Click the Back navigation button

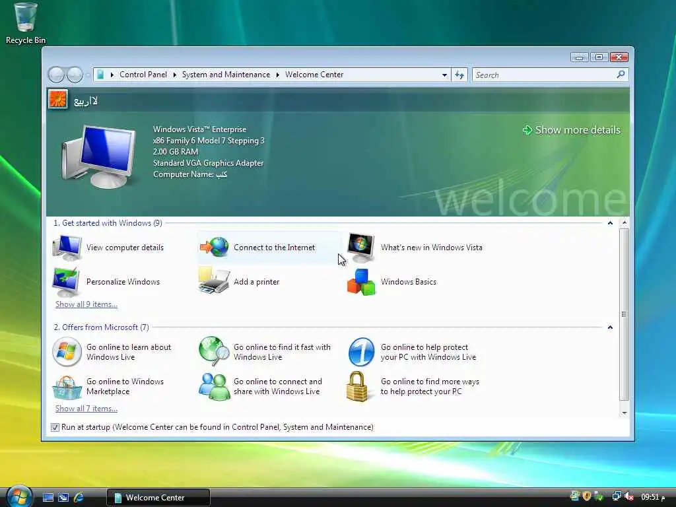click(x=57, y=75)
